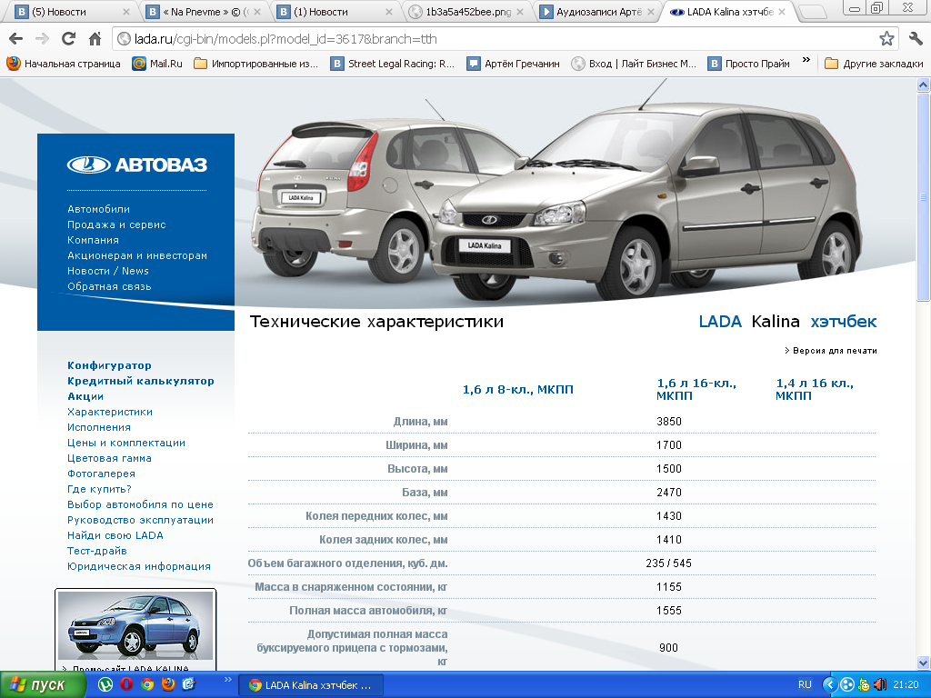Open the Новости / News link

[x=108, y=271]
